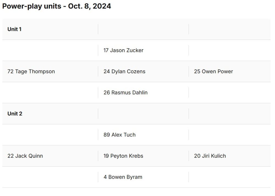275x196 pixels.
Task: Click empty middle cell in Unit 1 header row
Action: tap(143, 29)
